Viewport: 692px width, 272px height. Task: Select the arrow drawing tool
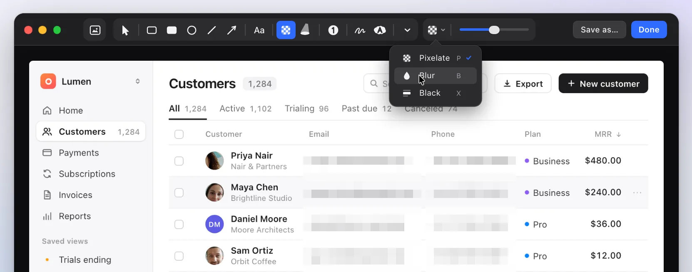[x=231, y=30]
